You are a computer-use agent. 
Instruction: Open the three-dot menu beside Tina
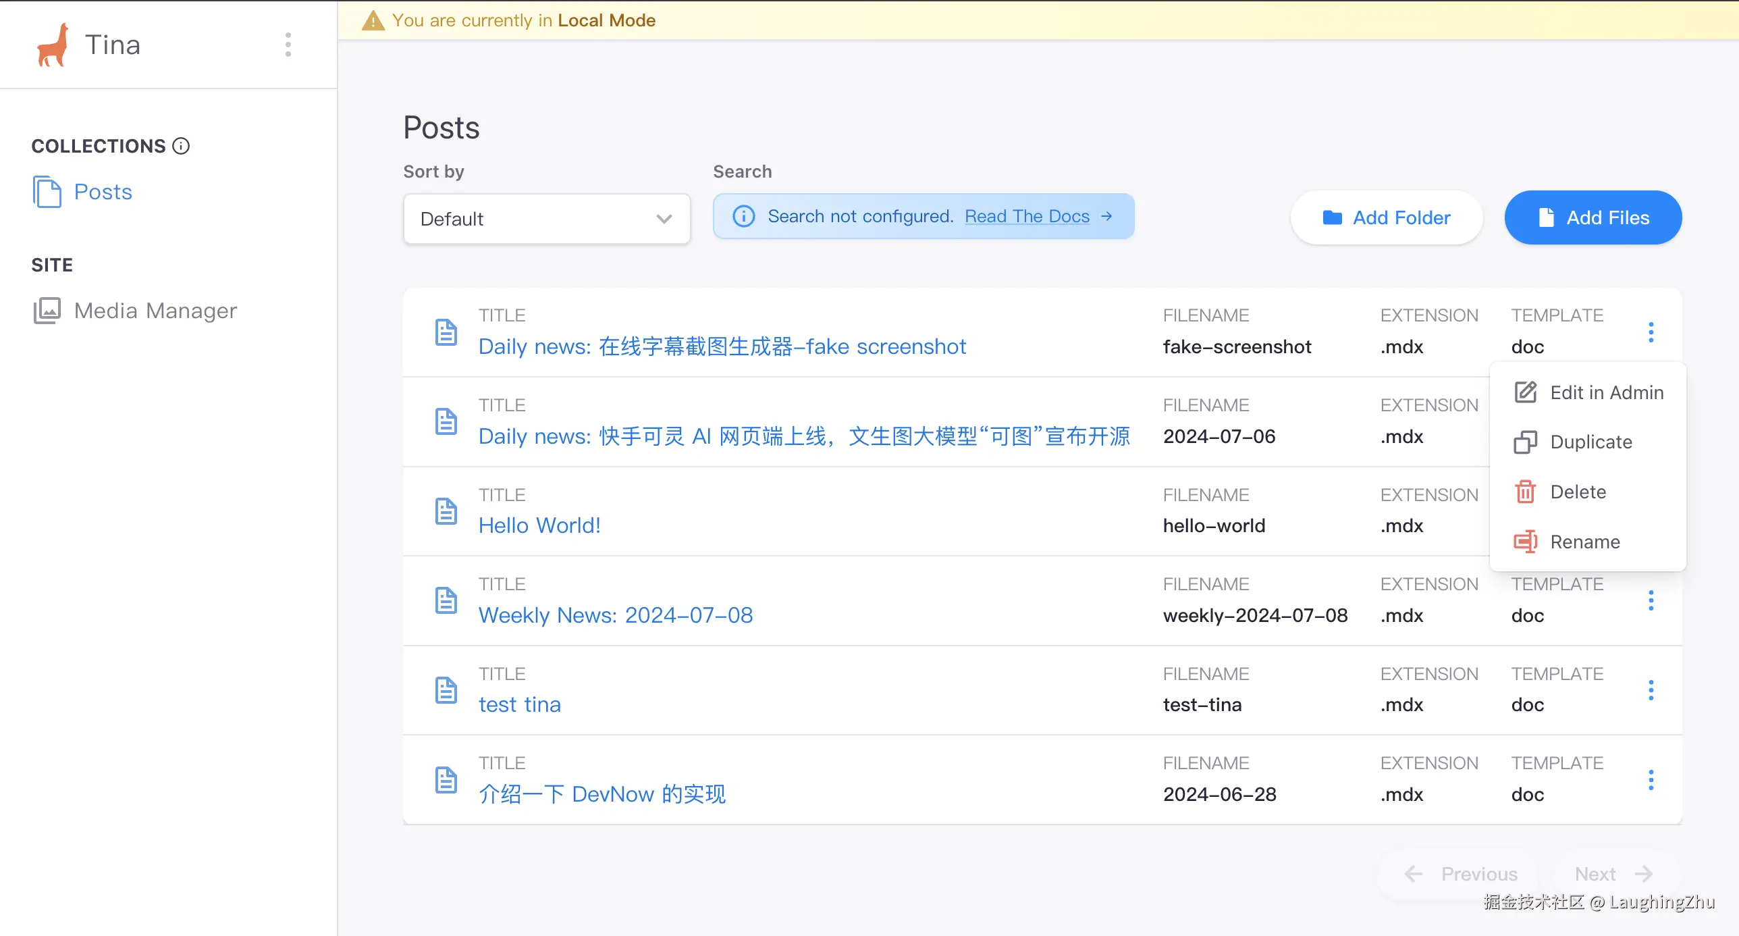(288, 45)
